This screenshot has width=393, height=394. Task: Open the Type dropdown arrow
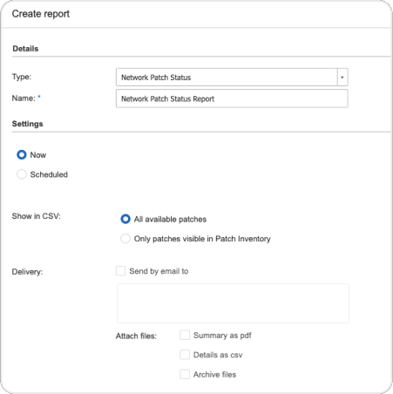tap(342, 78)
